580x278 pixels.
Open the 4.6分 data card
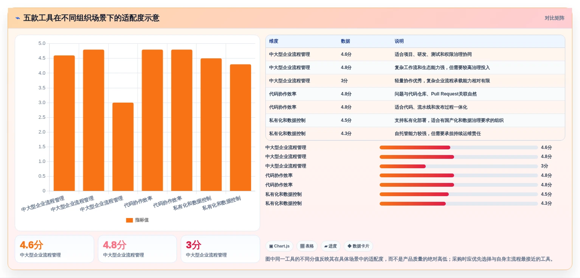54,249
